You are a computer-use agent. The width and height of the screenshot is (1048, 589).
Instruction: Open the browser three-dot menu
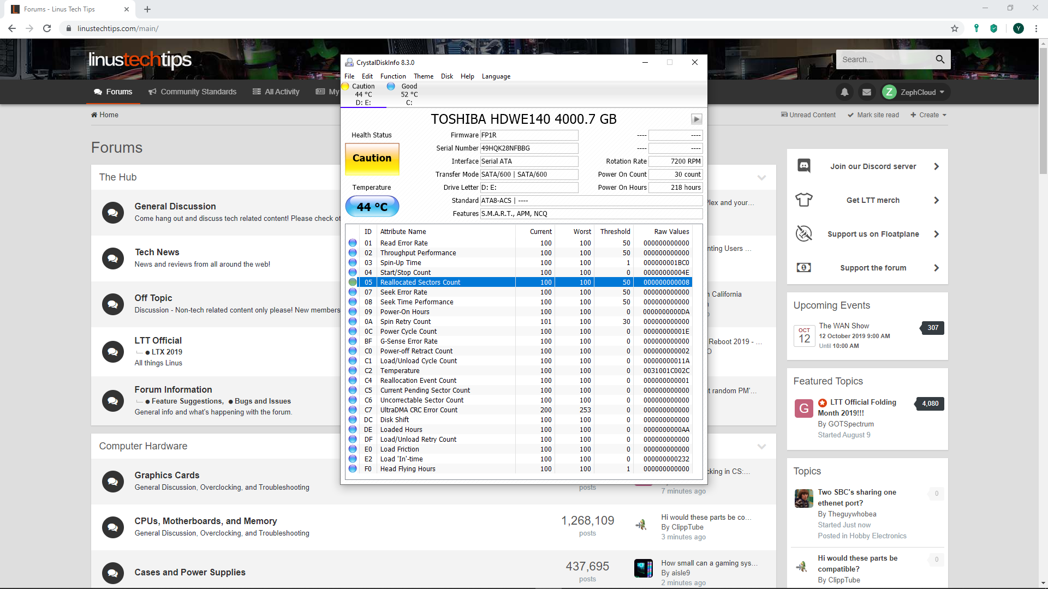pos(1036,28)
